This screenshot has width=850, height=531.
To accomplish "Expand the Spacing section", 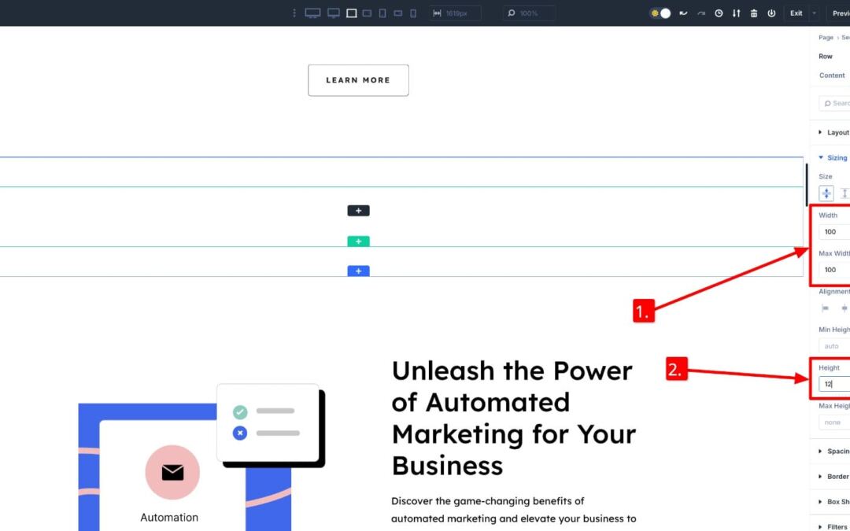I will point(837,451).
